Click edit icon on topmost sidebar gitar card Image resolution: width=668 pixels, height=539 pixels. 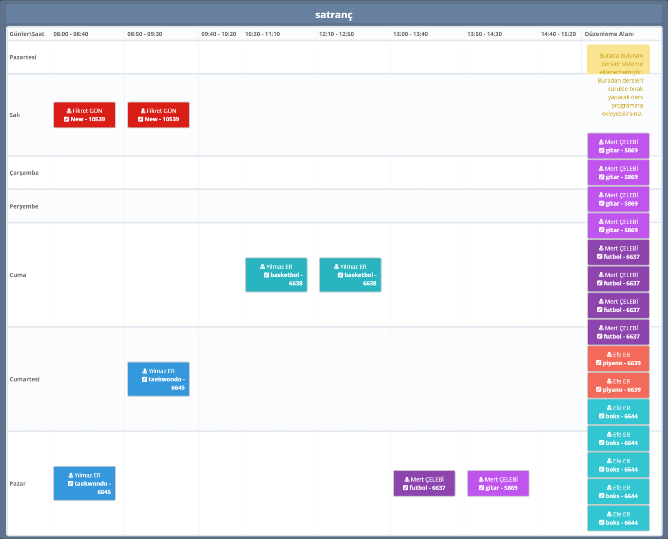coord(601,150)
